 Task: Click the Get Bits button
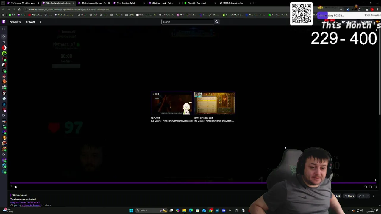(x=366, y=22)
